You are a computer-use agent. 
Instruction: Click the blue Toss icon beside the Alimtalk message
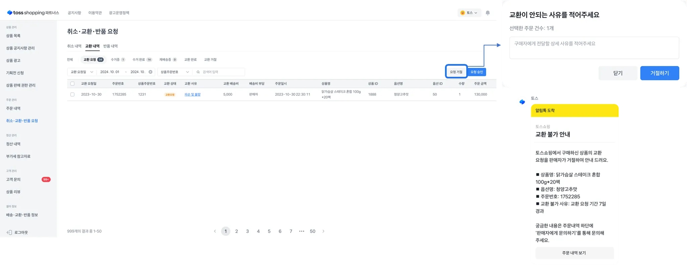tap(522, 102)
